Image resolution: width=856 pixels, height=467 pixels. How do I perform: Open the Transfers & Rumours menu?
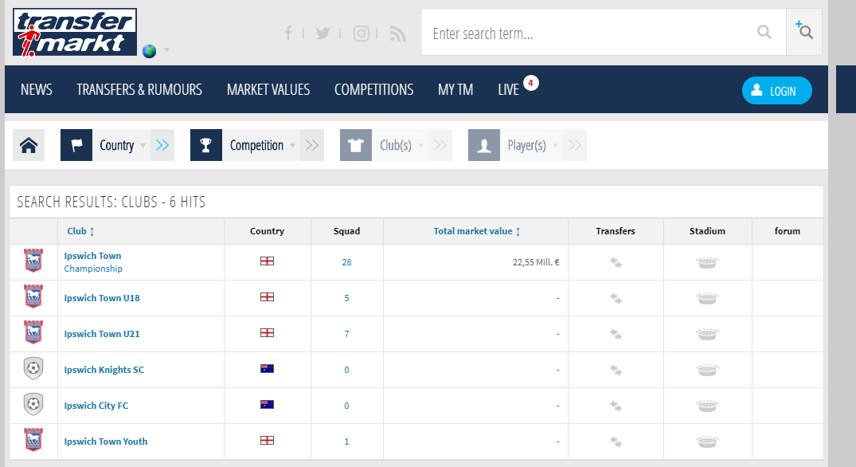click(139, 89)
